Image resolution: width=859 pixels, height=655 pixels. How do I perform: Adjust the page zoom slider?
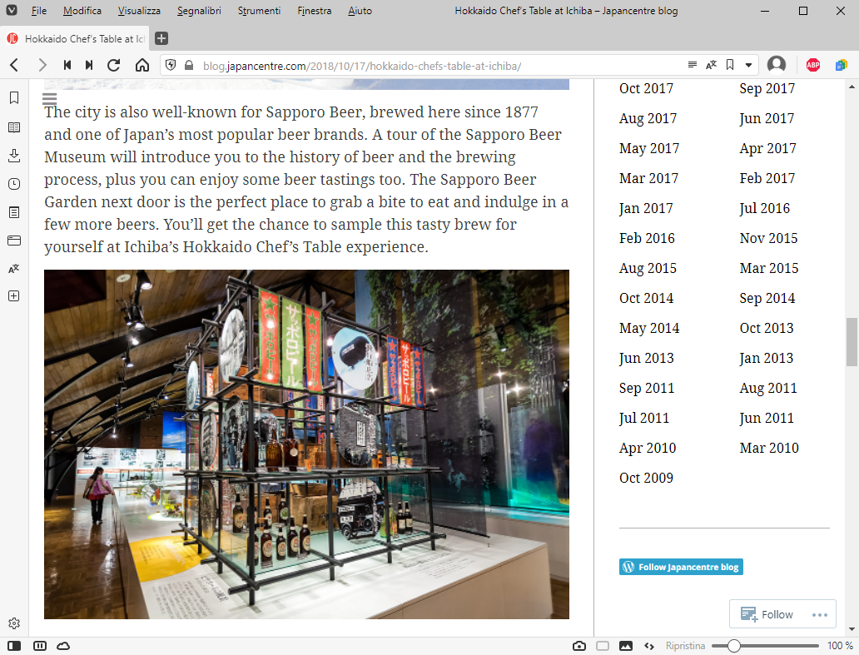pos(765,646)
